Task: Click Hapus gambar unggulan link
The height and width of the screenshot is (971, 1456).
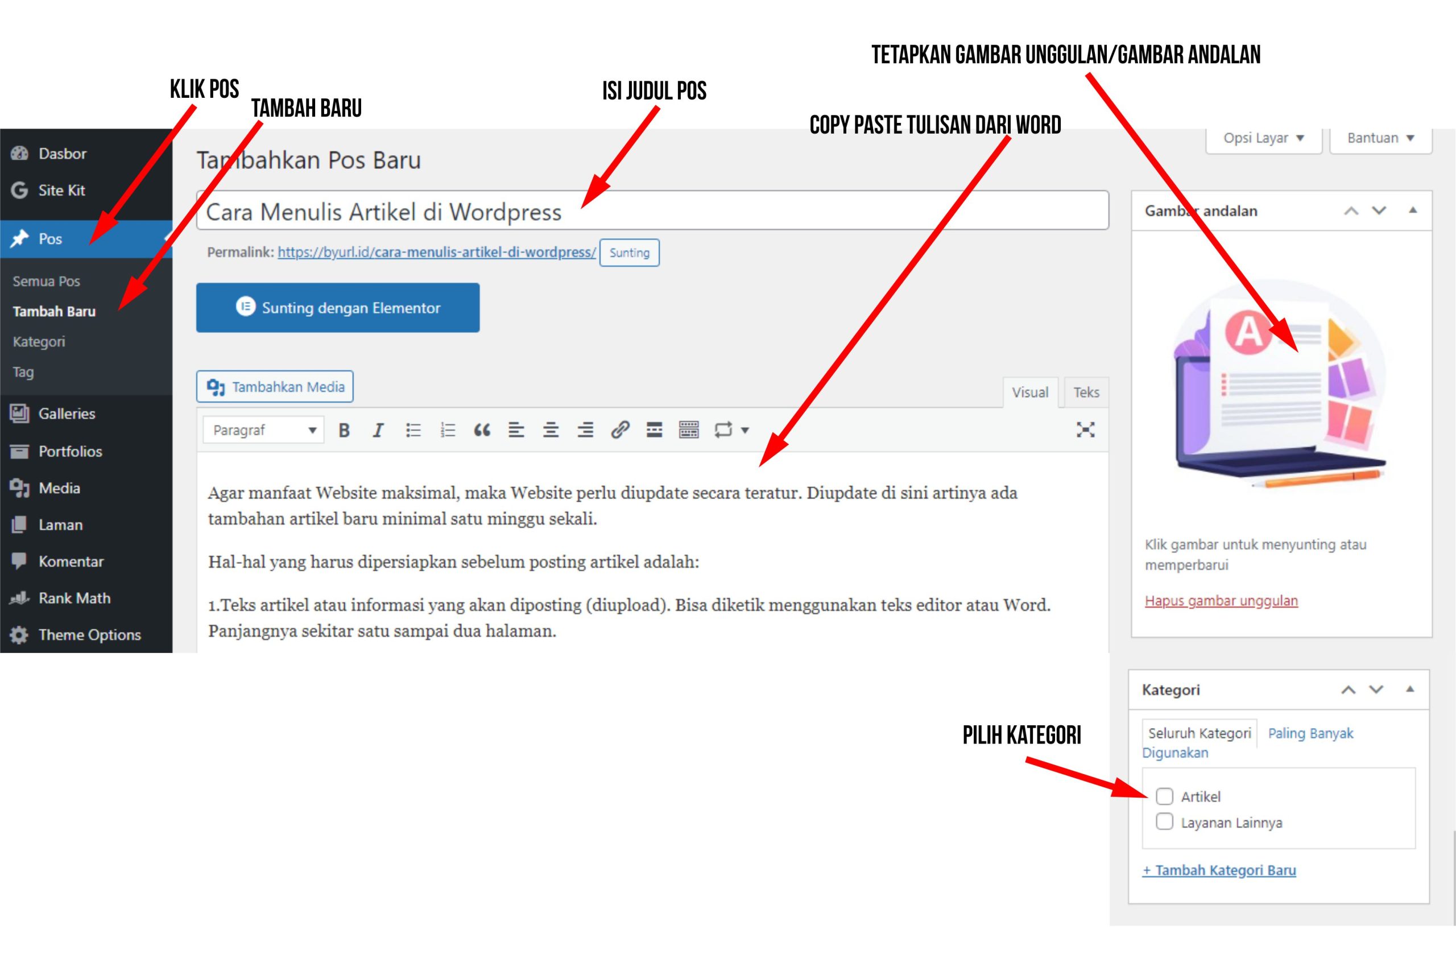Action: click(1221, 600)
